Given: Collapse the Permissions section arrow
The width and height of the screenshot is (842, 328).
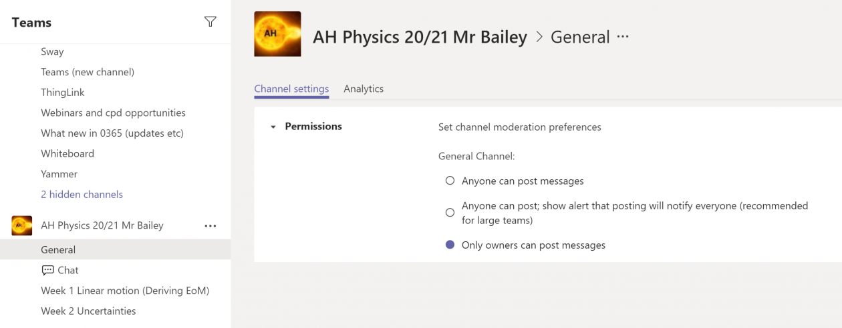Looking at the screenshot, I should pos(273,127).
